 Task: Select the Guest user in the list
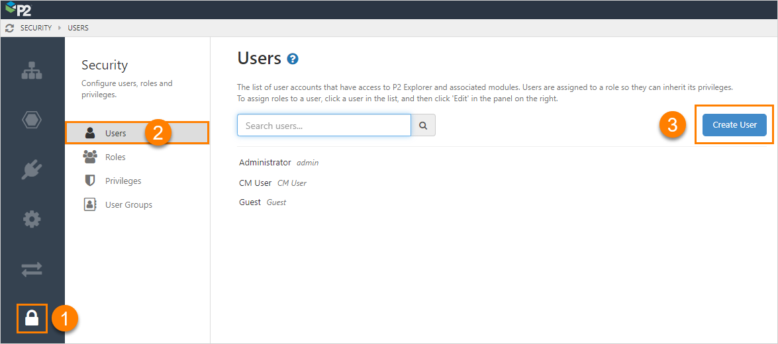pos(250,202)
